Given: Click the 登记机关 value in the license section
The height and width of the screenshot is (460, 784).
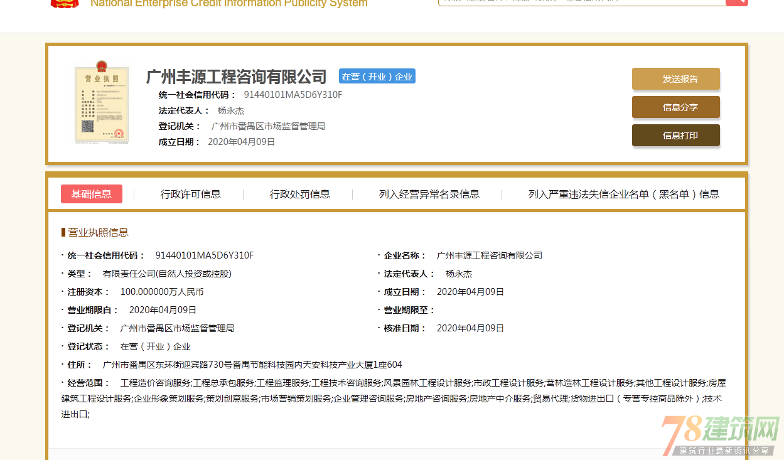Looking at the screenshot, I should pos(178,328).
